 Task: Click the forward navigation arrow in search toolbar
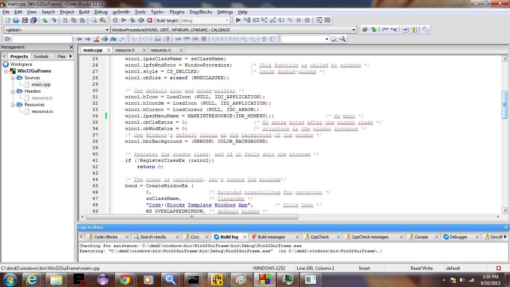point(87,39)
